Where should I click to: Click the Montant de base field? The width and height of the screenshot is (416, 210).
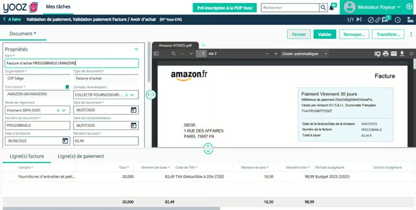(106, 141)
